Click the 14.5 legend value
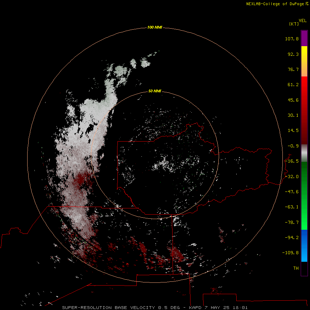Viewport: 310px width, 310px height. point(293,131)
